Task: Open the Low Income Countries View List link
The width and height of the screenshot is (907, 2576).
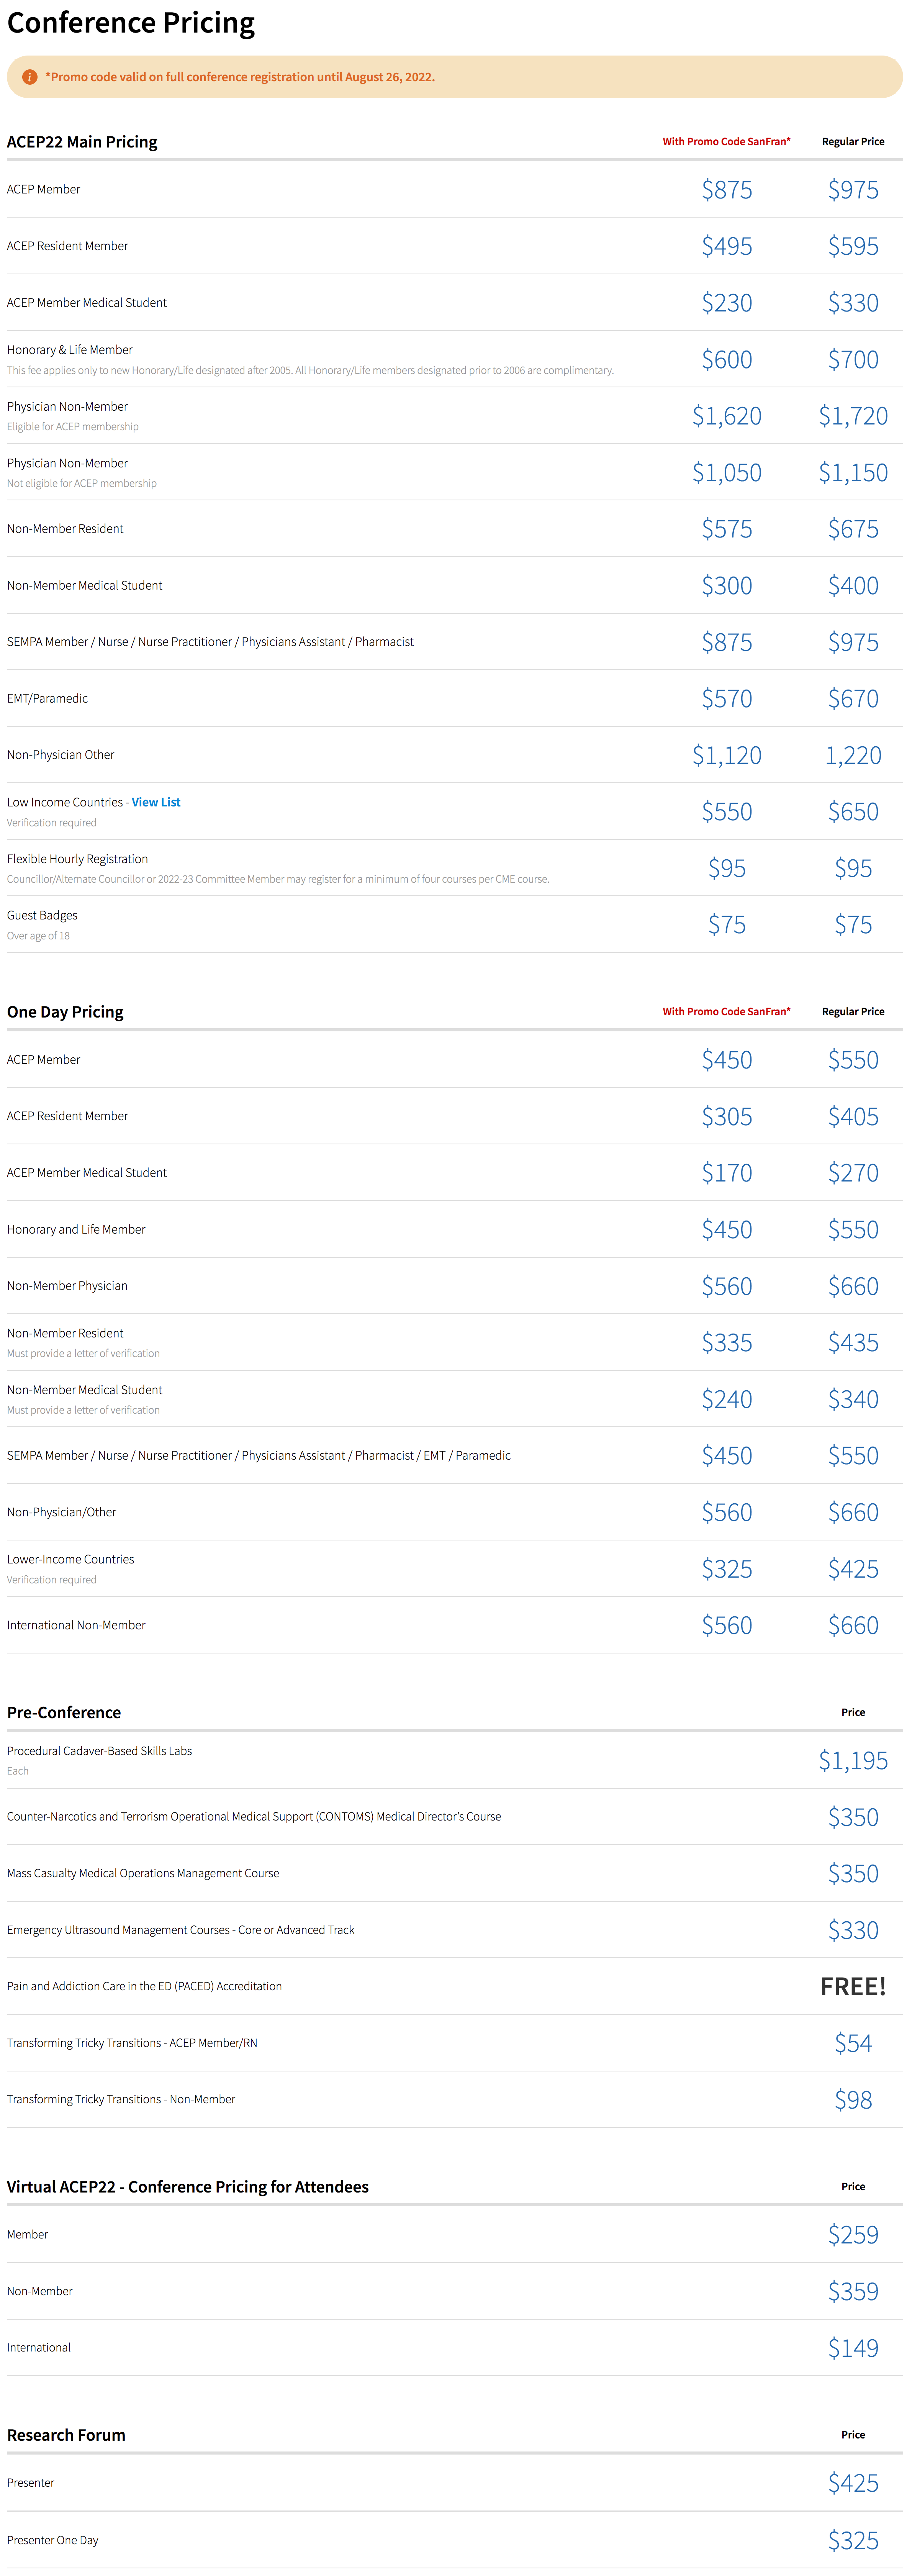Action: (x=156, y=802)
